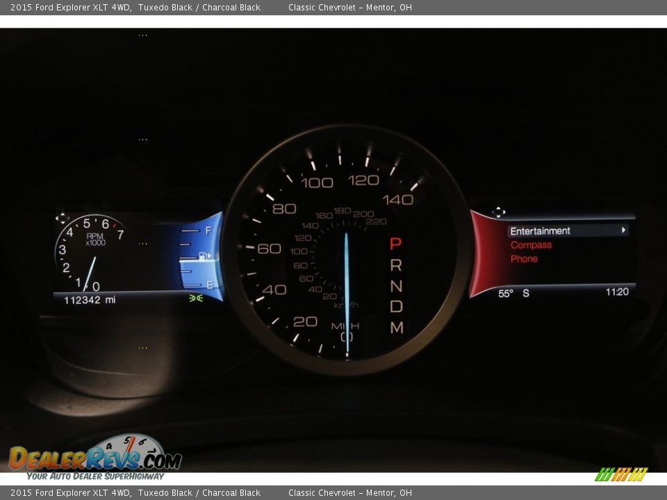Click the fuel pump icon
This screenshot has height=500, width=667.
(205, 256)
